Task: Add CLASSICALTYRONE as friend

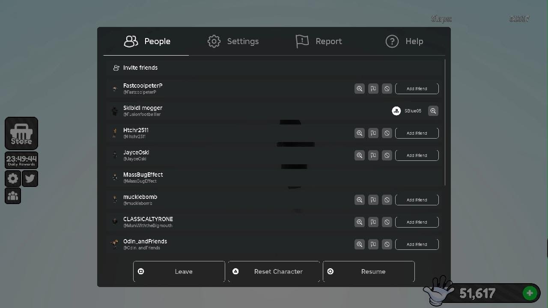Action: [x=417, y=222]
